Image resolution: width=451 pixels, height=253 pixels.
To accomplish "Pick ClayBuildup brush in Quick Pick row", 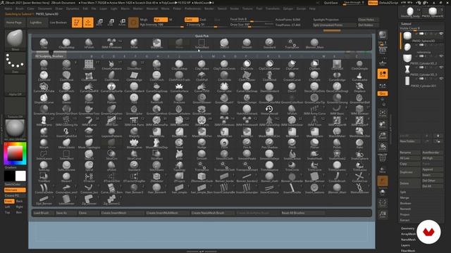I will click(x=66, y=44).
